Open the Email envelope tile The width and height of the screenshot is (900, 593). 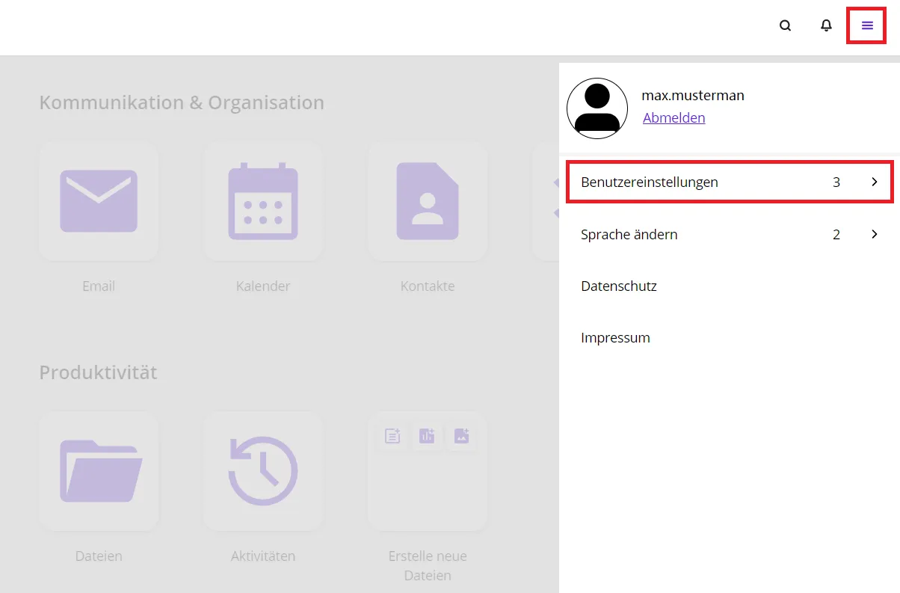pyautogui.click(x=99, y=201)
